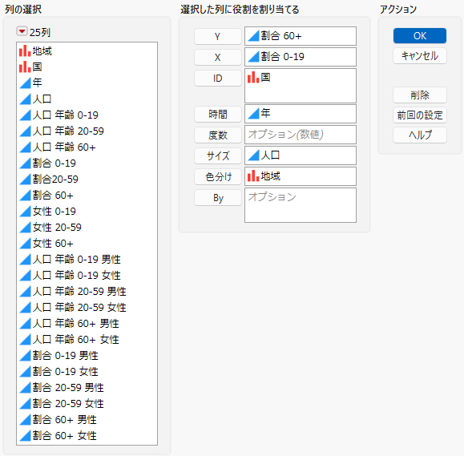The height and width of the screenshot is (456, 464).
Task: Open the red triangle menu beside 25列
Action: (22, 31)
